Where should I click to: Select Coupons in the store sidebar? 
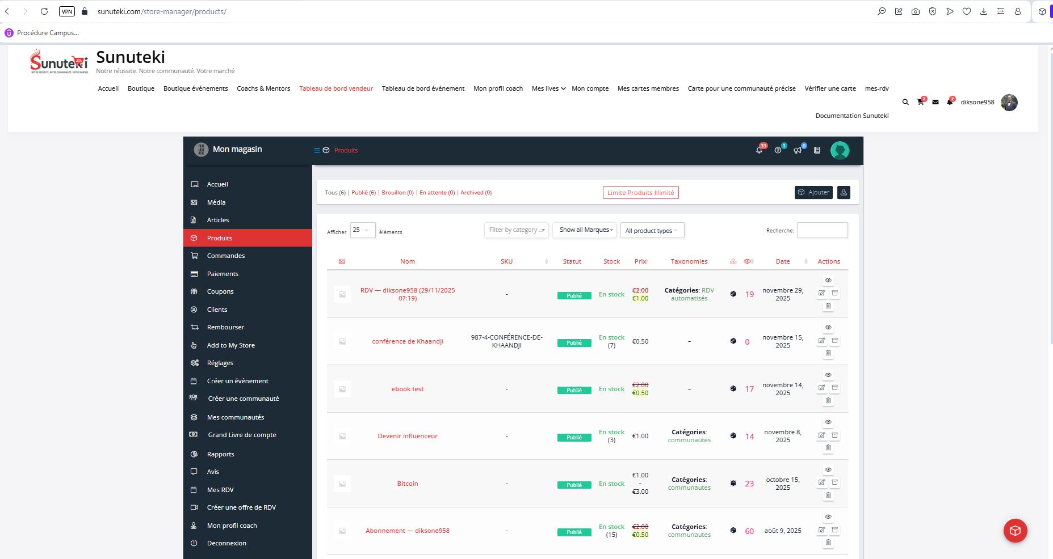click(220, 291)
